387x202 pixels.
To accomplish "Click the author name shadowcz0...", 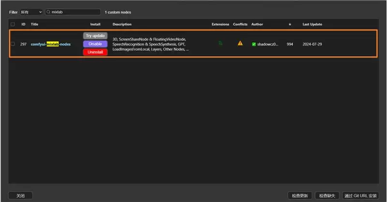I will (x=268, y=44).
